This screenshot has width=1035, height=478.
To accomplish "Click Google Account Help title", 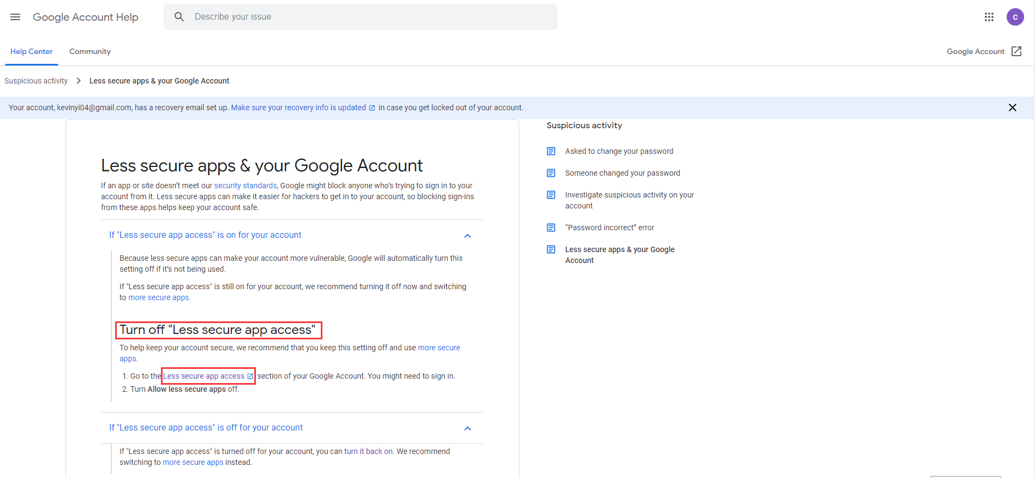I will (x=86, y=17).
